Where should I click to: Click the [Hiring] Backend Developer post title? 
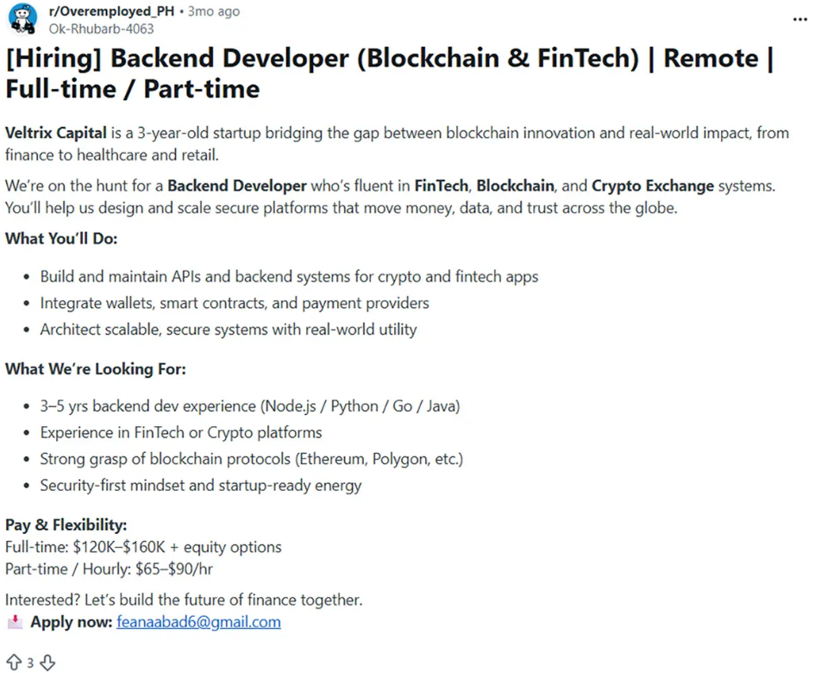(388, 73)
